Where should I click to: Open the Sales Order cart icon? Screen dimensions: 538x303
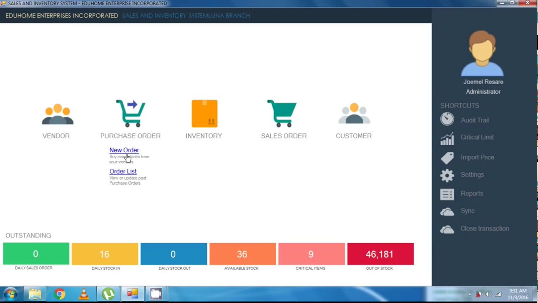pyautogui.click(x=282, y=113)
